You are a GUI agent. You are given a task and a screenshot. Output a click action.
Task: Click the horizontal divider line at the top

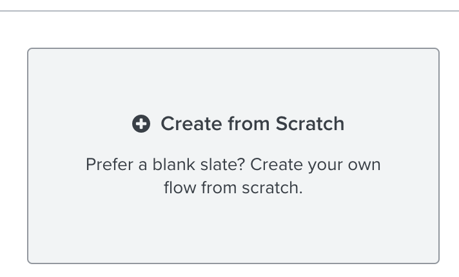[x=229, y=11]
